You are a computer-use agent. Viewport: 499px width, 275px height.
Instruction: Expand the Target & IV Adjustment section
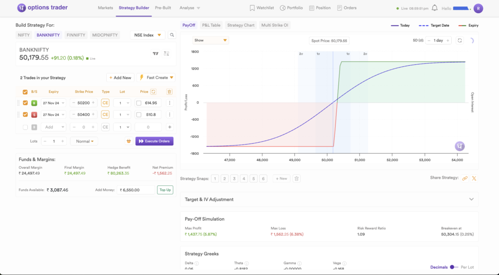(x=471, y=200)
